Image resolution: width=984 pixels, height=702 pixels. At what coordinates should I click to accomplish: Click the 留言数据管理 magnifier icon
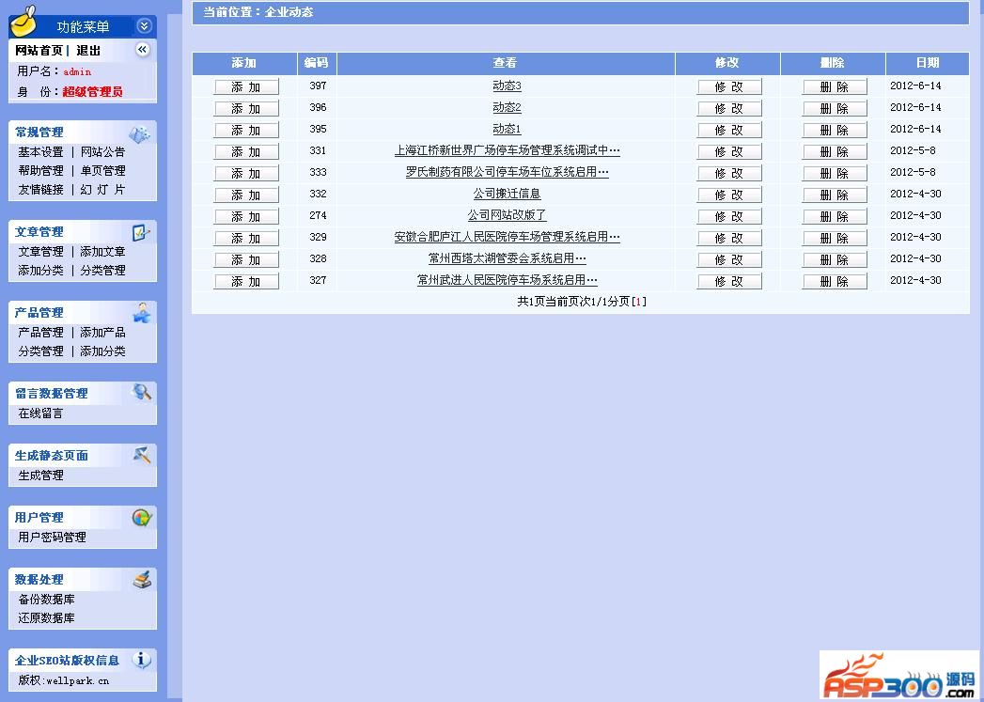click(x=142, y=393)
